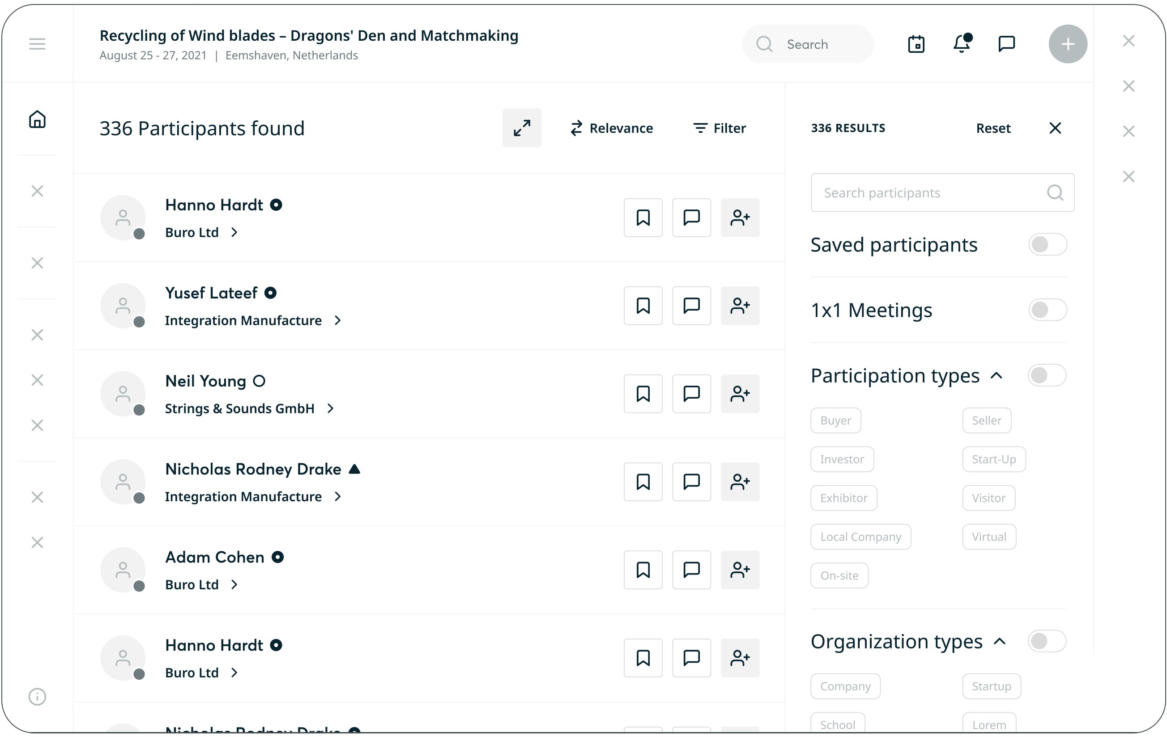Add Neil Young as contact
Image resolution: width=1167 pixels, height=737 pixels.
click(x=740, y=394)
